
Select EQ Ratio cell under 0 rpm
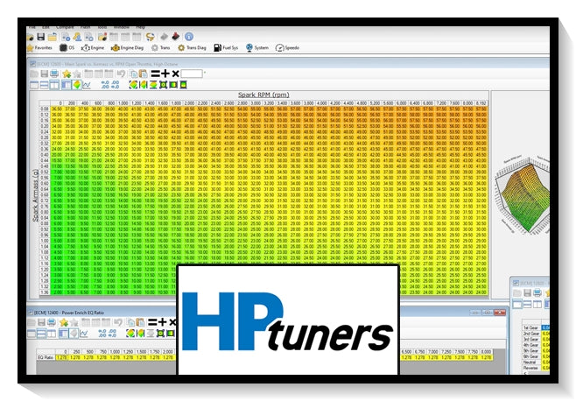click(x=62, y=357)
